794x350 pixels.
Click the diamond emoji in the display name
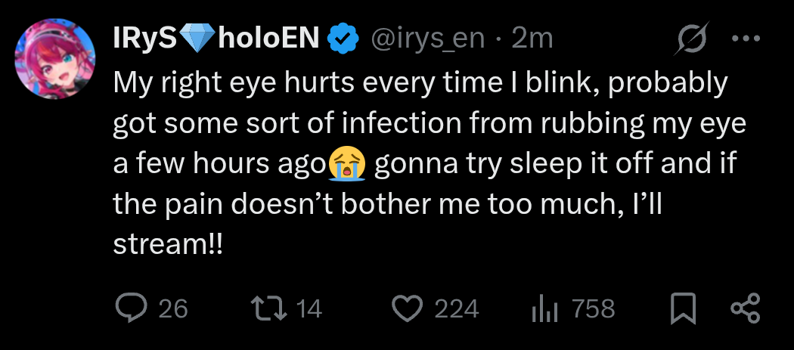pyautogui.click(x=199, y=38)
